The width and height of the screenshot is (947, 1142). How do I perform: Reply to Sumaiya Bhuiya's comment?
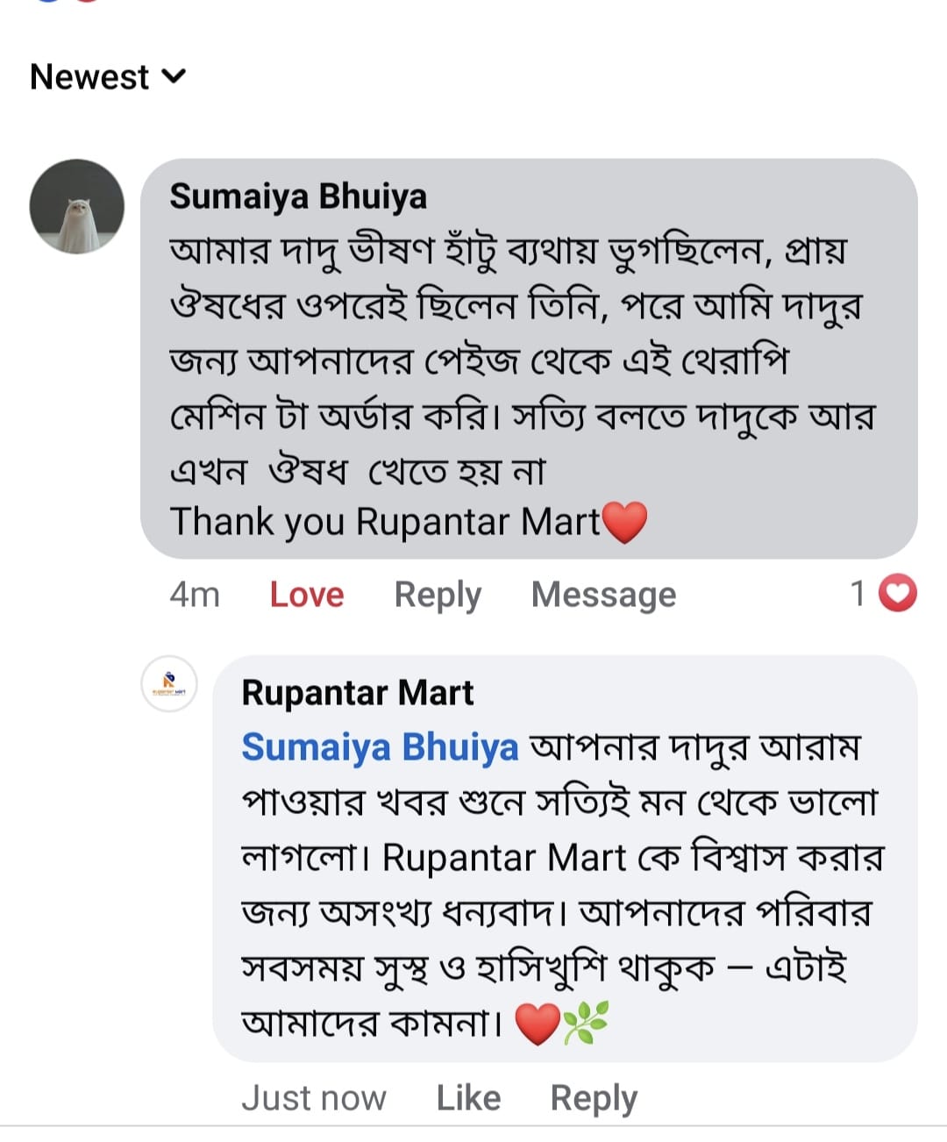pos(438,595)
